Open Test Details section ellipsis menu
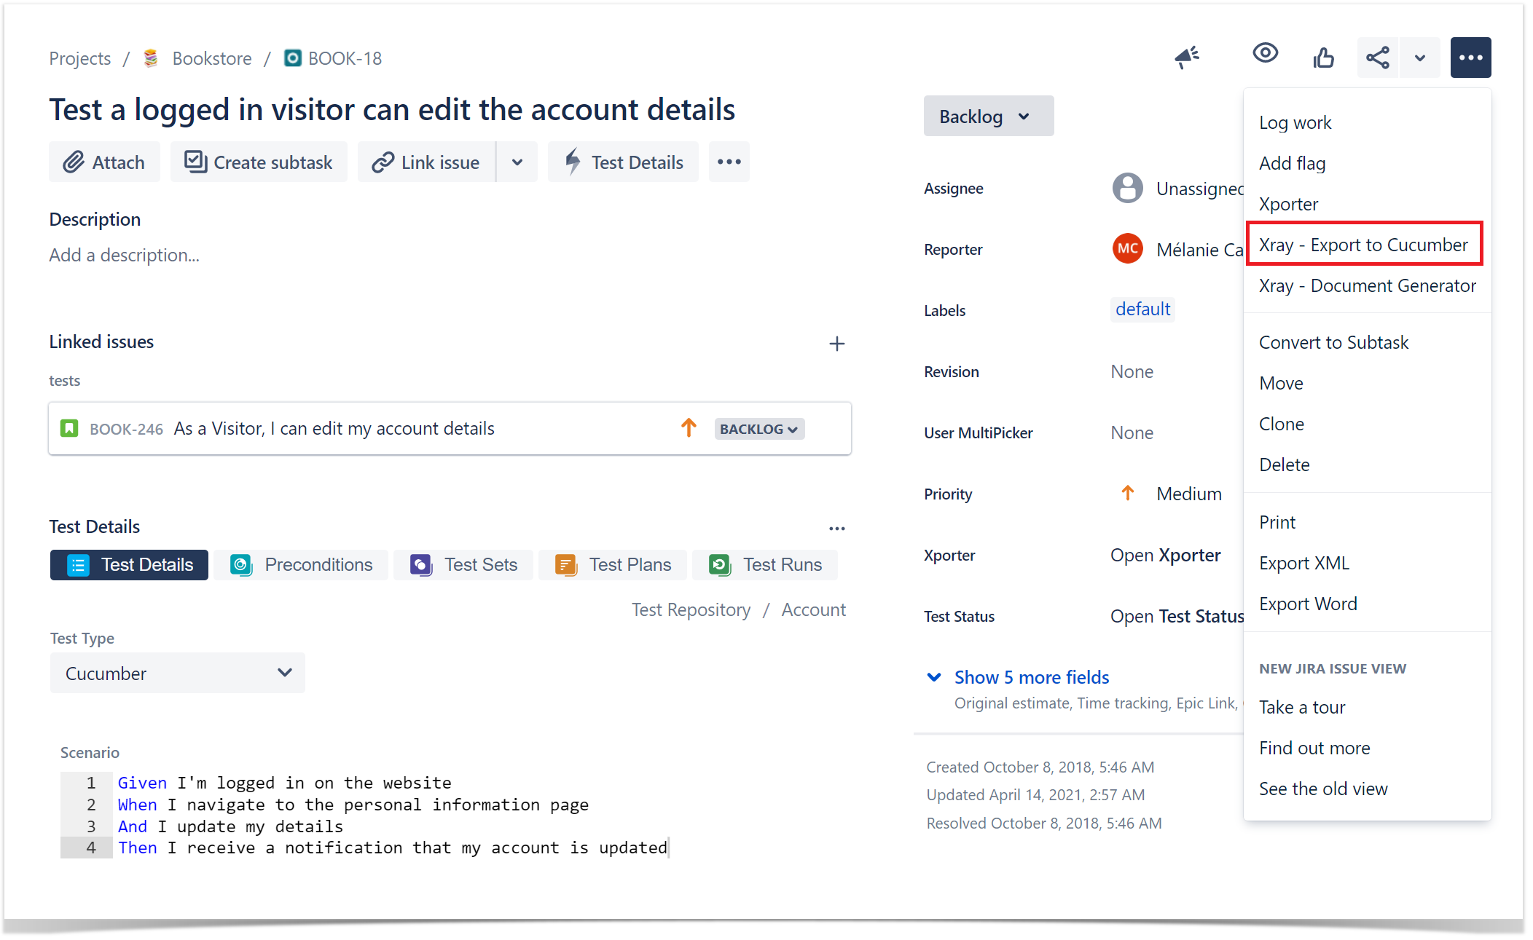The height and width of the screenshot is (940, 1533). 836,529
